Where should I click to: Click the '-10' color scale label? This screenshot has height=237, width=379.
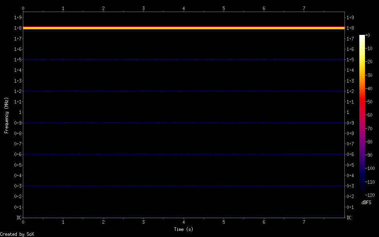coord(369,49)
